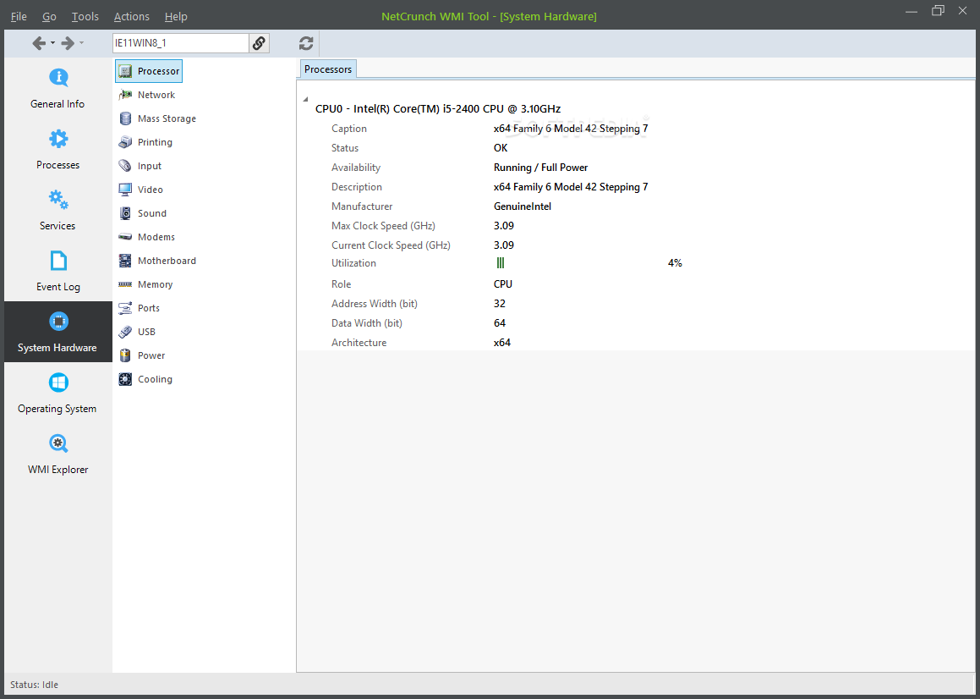Image resolution: width=980 pixels, height=699 pixels.
Task: Select the Network hardware category
Action: tap(147, 95)
